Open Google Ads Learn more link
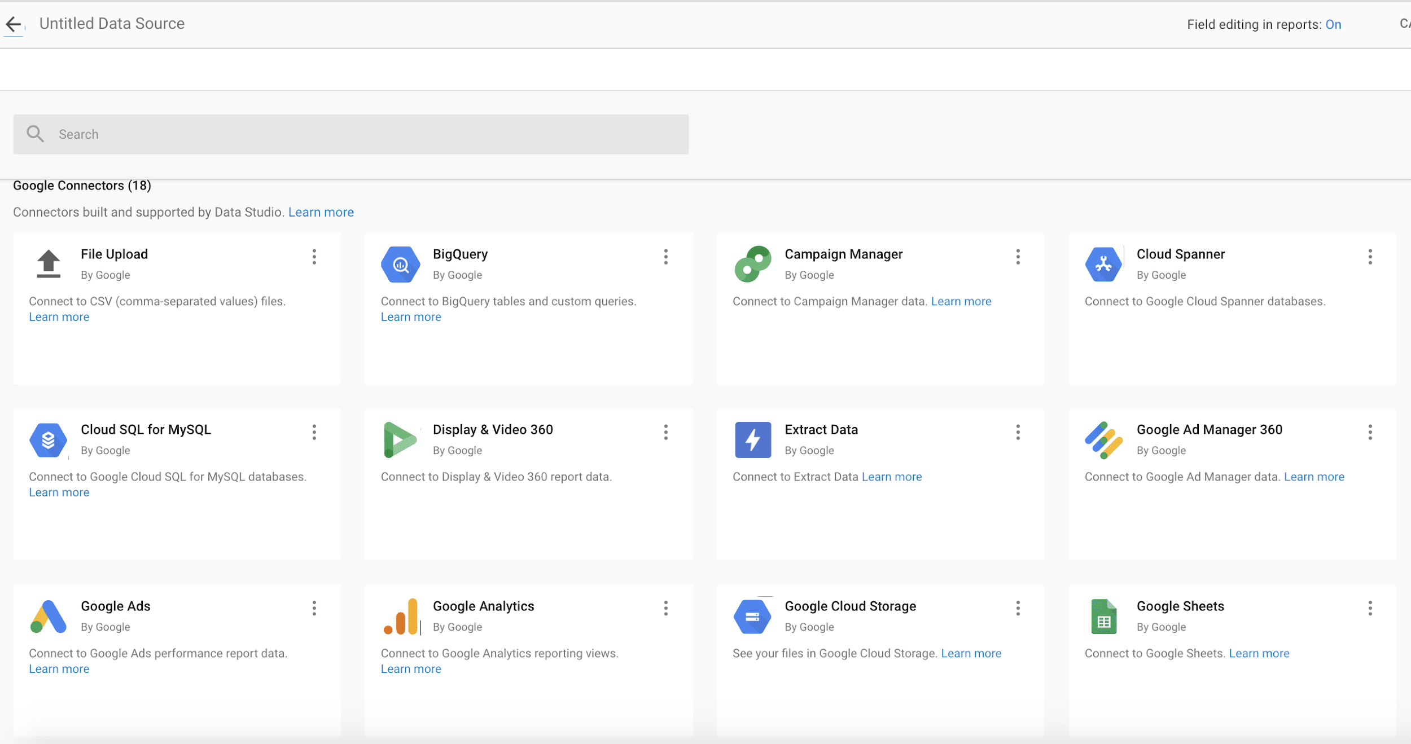The height and width of the screenshot is (744, 1411). coord(59,669)
